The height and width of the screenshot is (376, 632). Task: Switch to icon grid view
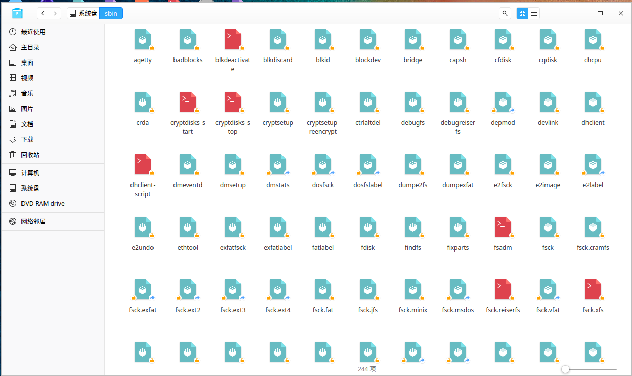coord(522,13)
